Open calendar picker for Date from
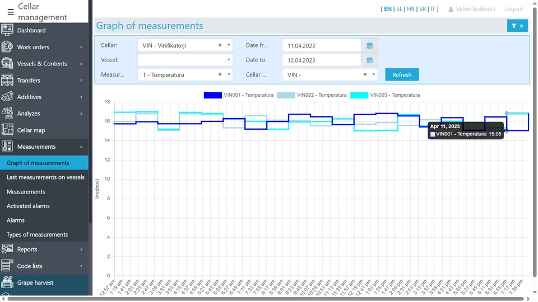 370,45
